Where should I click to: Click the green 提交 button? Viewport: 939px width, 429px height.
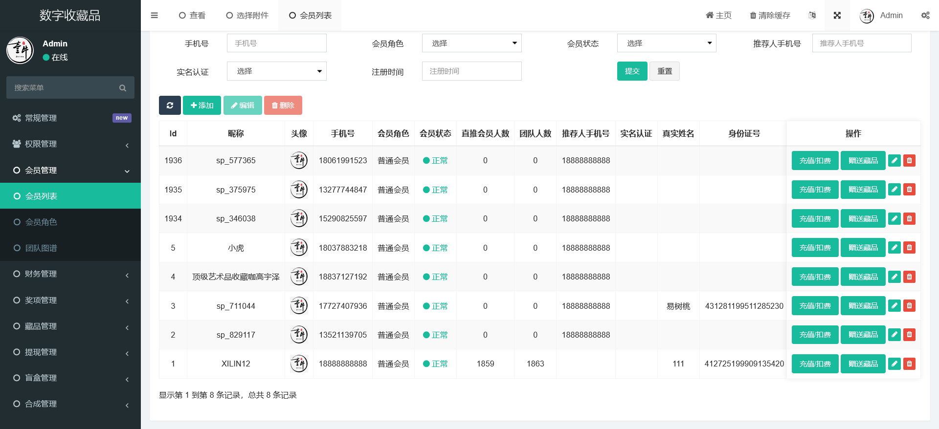[632, 71]
